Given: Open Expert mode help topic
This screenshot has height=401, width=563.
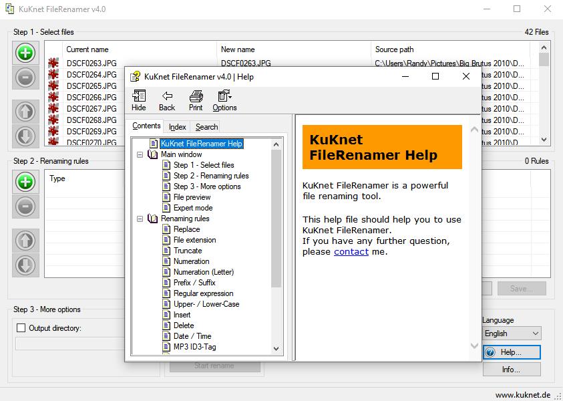Looking at the screenshot, I should coord(193,208).
